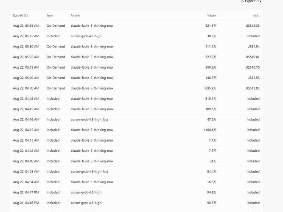Click the token count 111.2万
Screen dimensions: 283x212
(211, 47)
